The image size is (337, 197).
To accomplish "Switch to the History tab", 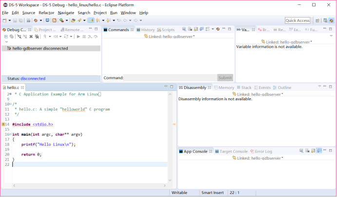I will (x=146, y=30).
